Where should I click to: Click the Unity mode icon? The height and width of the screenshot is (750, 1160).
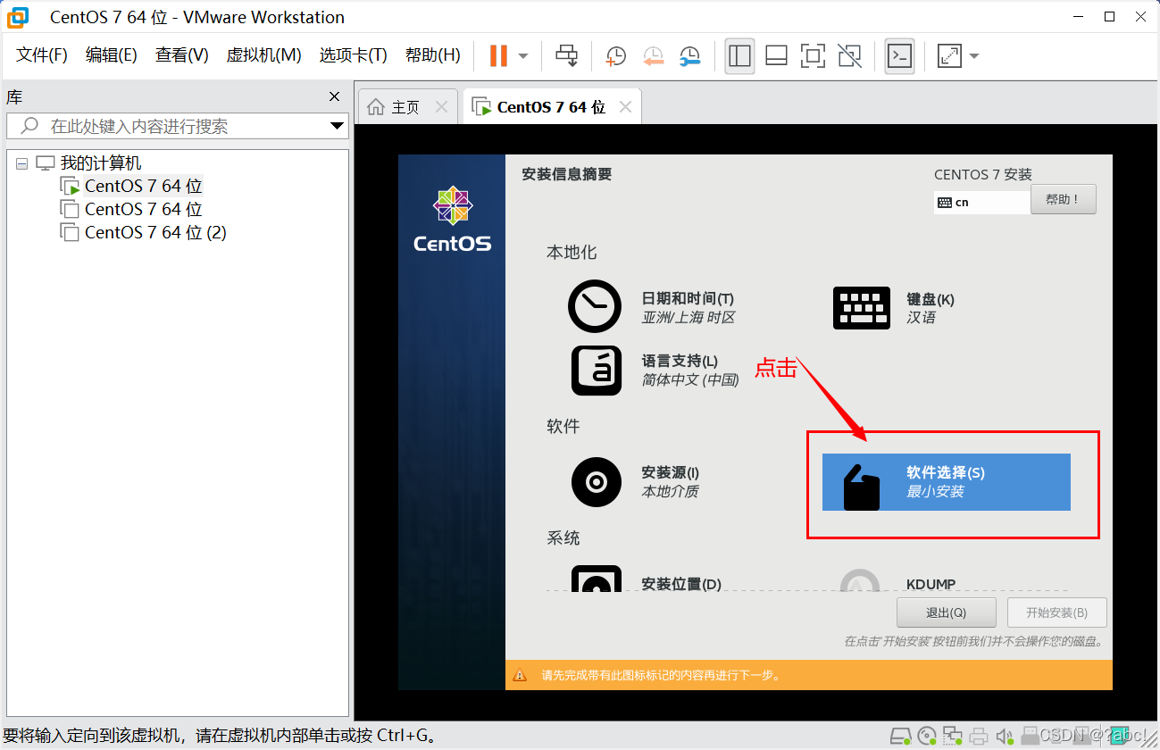click(850, 55)
